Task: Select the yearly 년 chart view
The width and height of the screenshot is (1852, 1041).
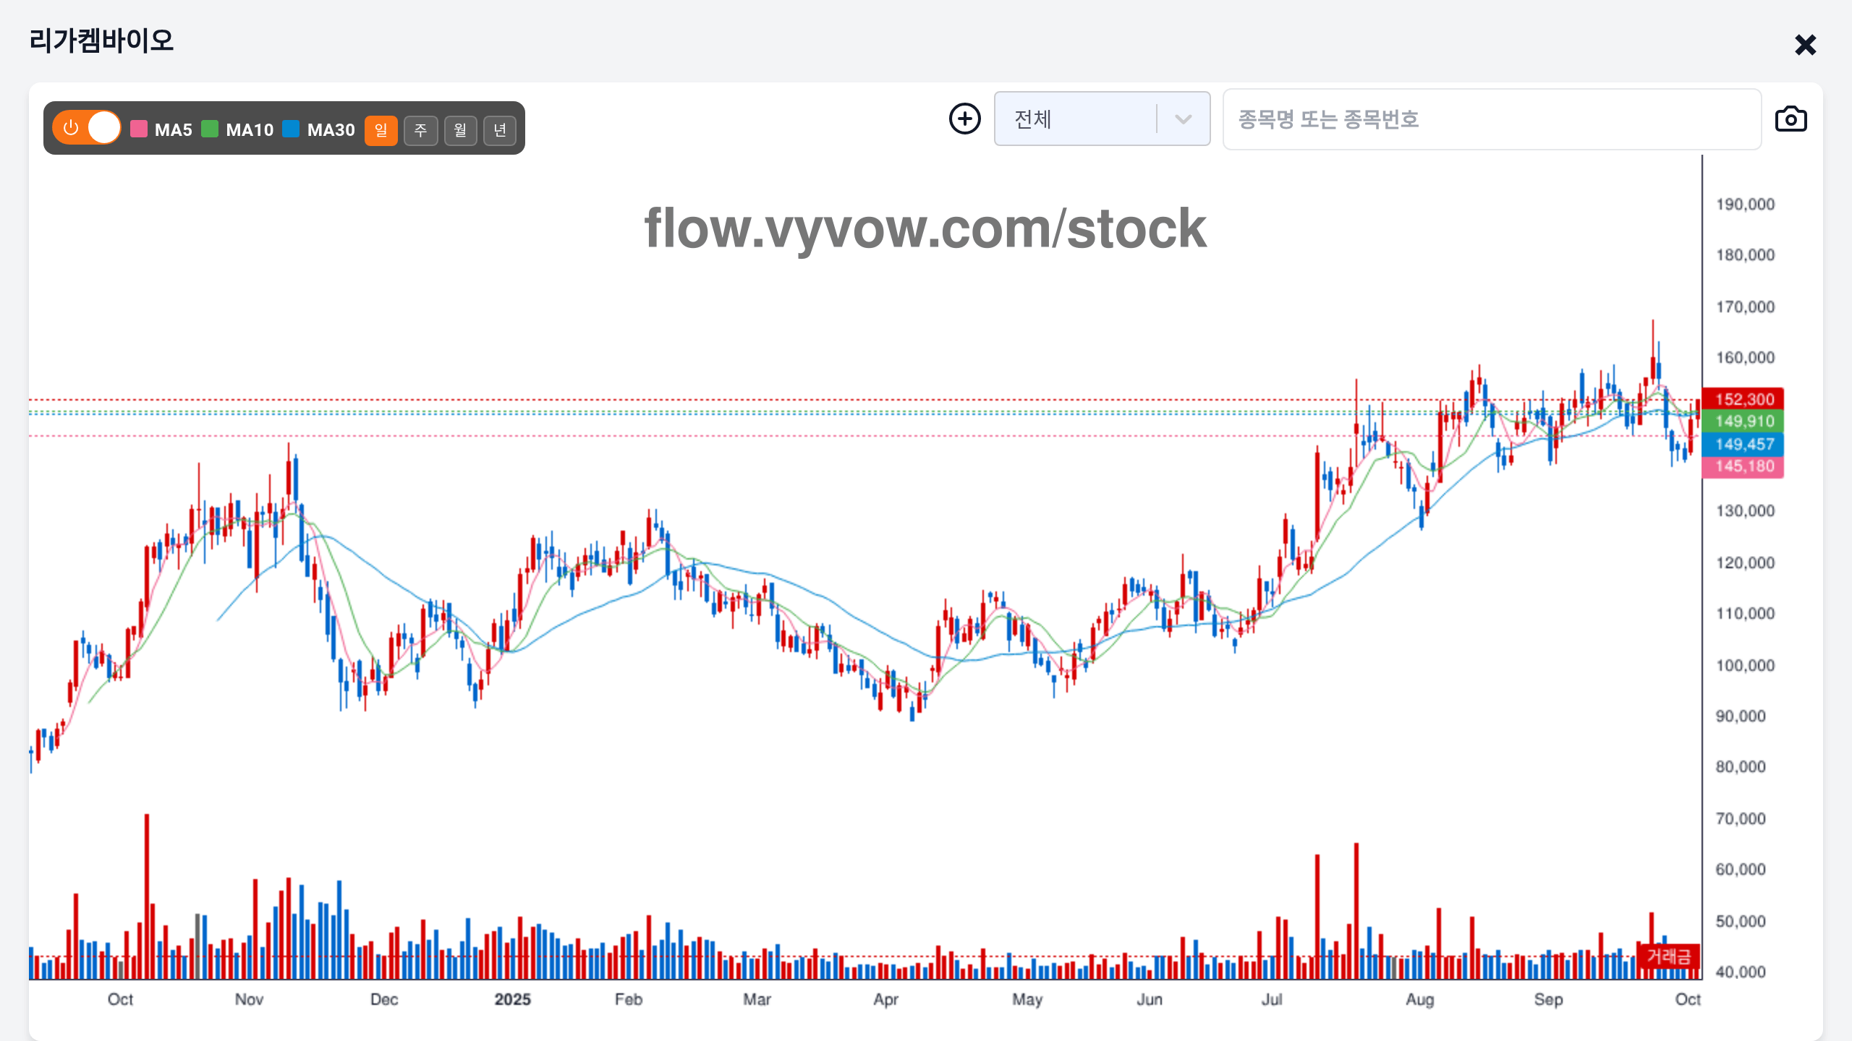Action: click(500, 131)
